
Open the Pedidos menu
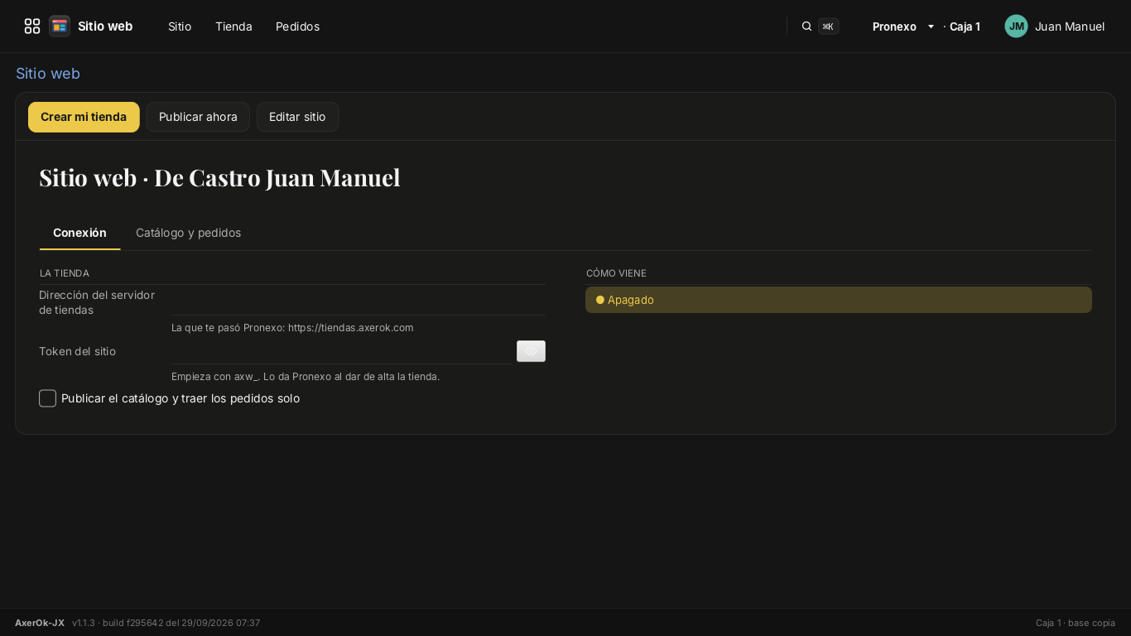coord(297,26)
